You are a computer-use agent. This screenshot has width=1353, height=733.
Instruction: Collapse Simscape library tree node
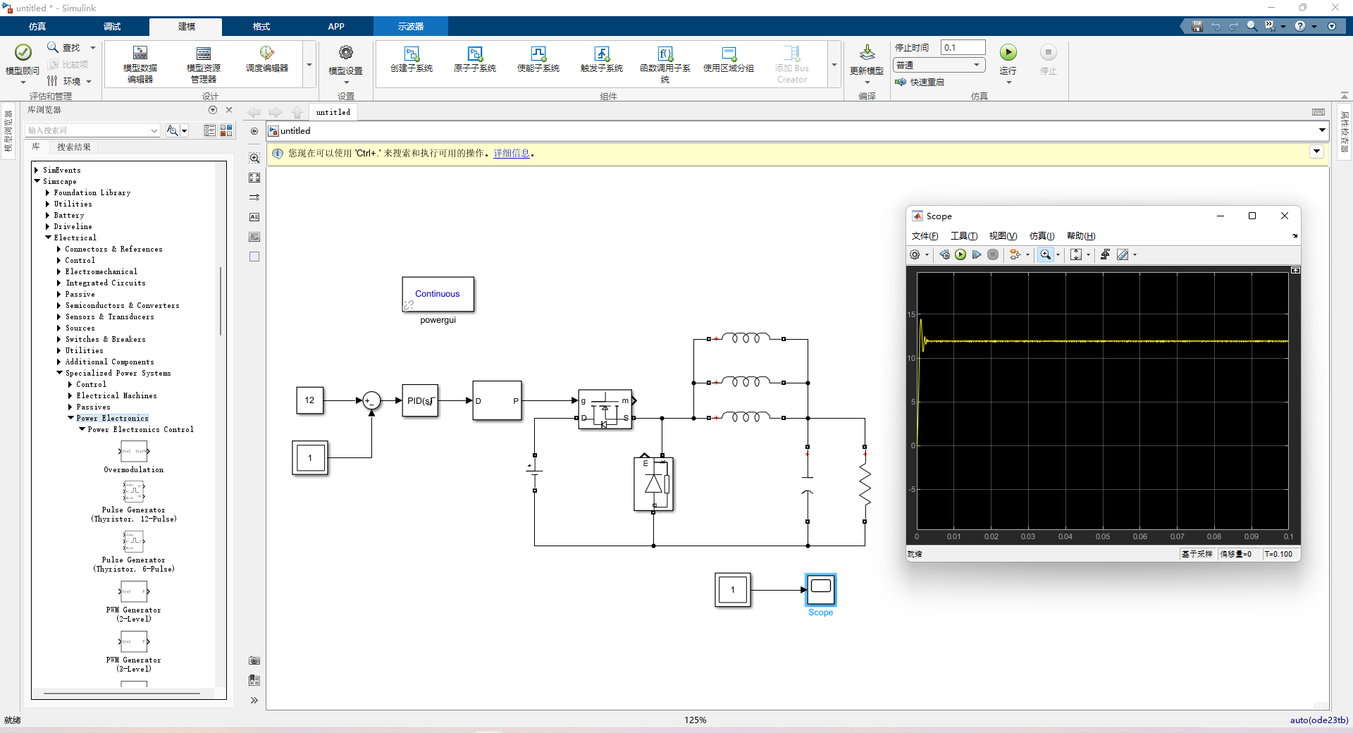coord(37,181)
